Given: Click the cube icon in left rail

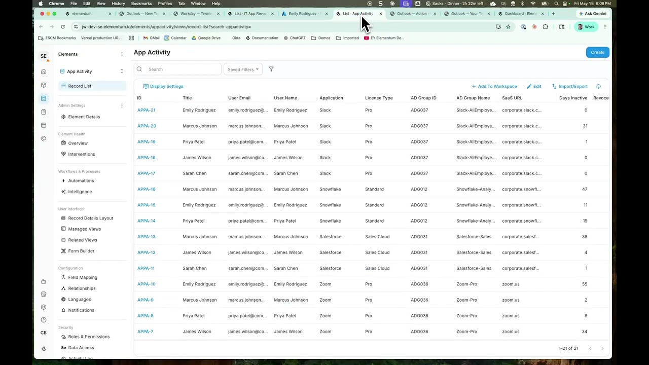Looking at the screenshot, I should tap(44, 85).
